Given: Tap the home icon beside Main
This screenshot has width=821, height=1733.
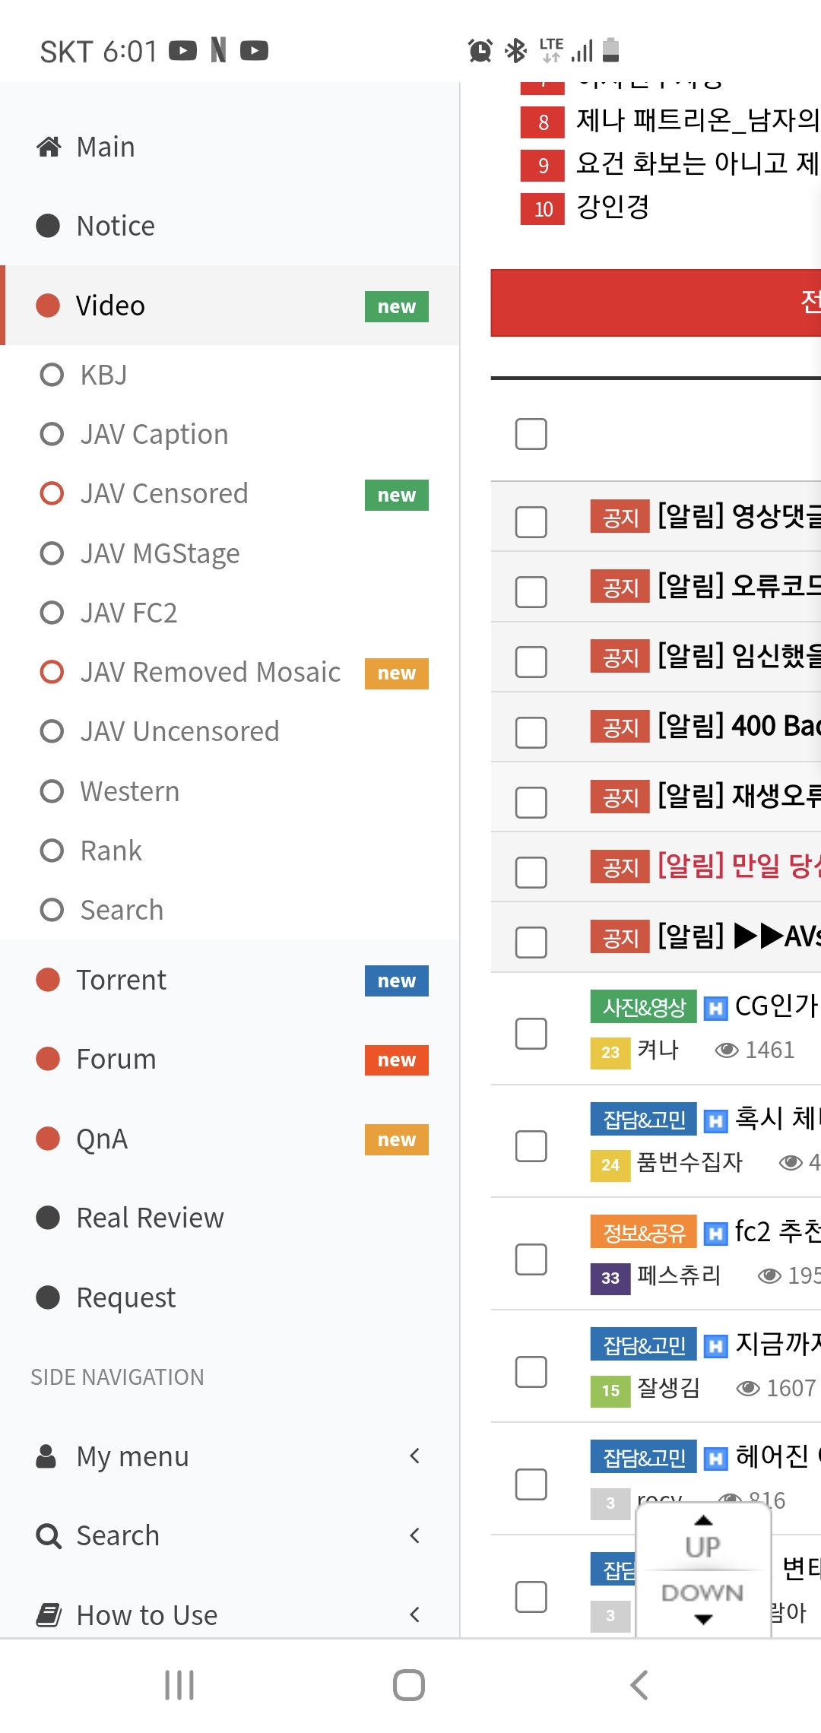Looking at the screenshot, I should [x=49, y=147].
